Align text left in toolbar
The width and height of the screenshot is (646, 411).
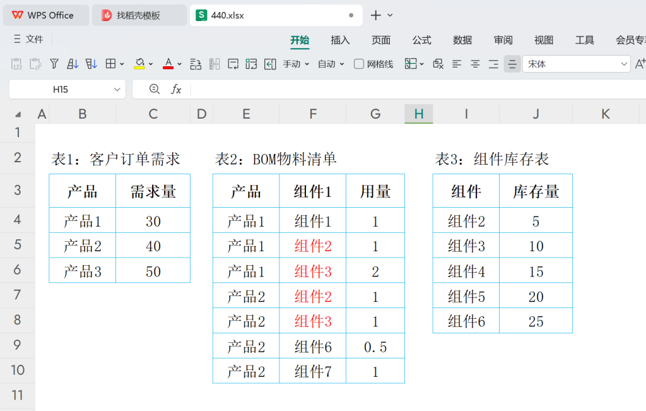(457, 64)
